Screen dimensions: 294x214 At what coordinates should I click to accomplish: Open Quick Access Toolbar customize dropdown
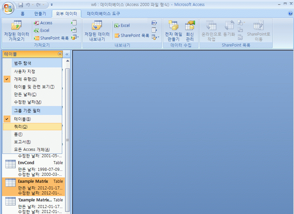[52, 5]
